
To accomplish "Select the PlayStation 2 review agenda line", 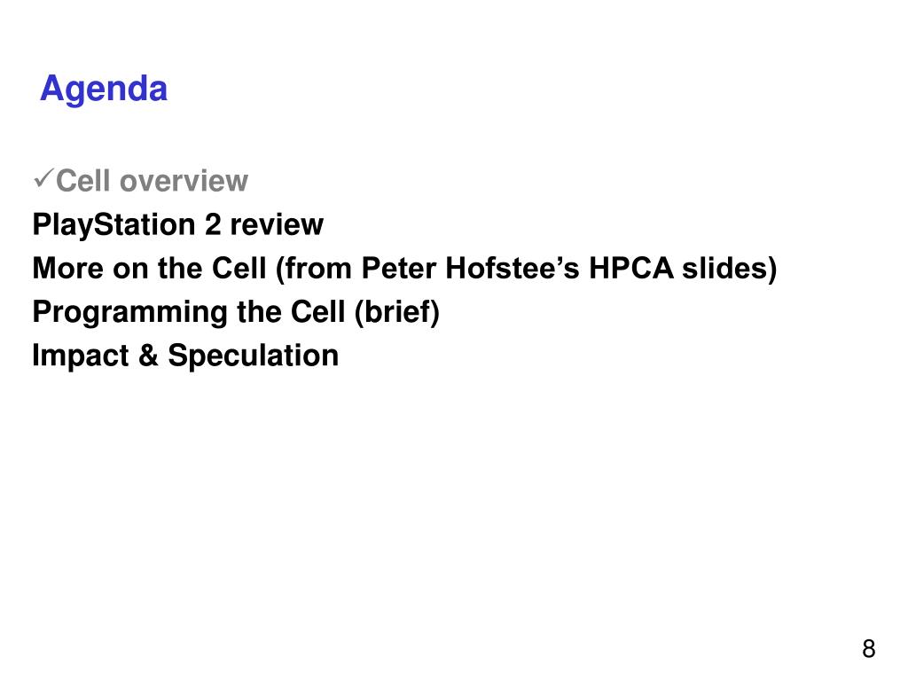I will (177, 224).
